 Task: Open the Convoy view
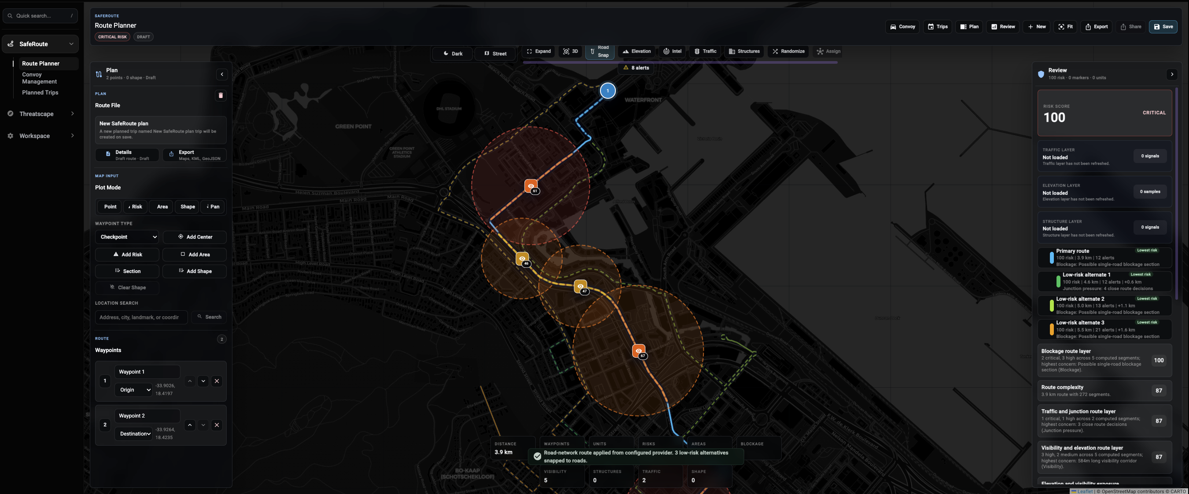pos(902,27)
